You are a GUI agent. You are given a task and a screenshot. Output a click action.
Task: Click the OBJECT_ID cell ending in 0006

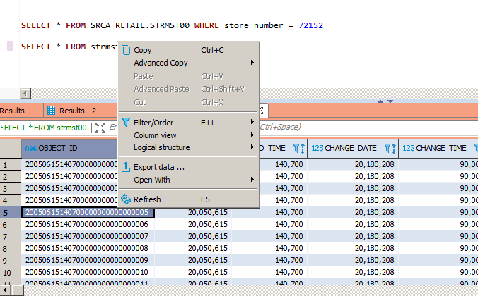click(x=88, y=224)
